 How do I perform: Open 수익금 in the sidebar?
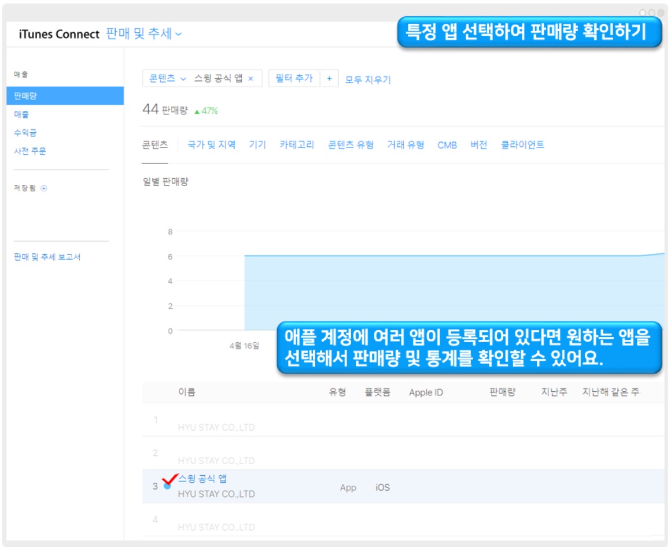click(25, 132)
